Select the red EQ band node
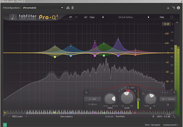183x127 pixels. [135, 55]
